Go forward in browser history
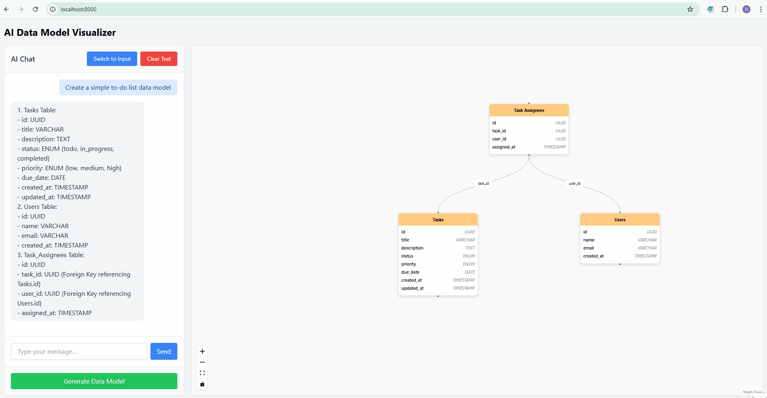 tap(21, 9)
